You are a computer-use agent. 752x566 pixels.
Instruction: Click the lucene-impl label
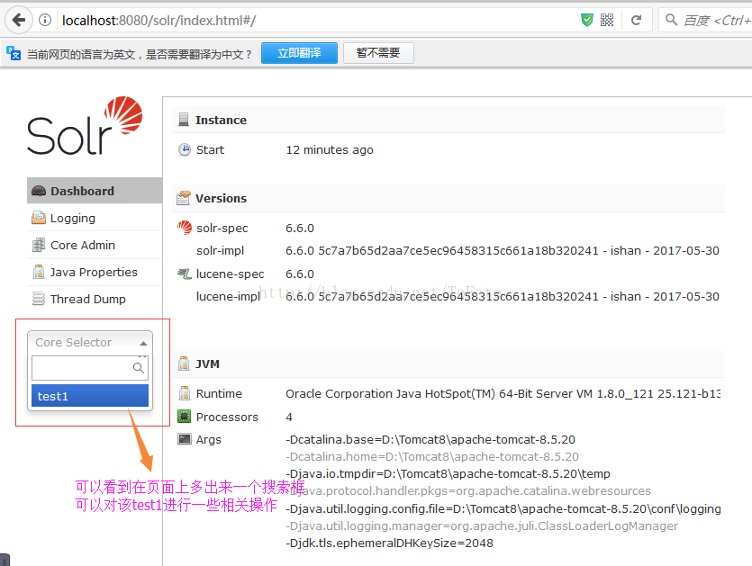click(228, 297)
